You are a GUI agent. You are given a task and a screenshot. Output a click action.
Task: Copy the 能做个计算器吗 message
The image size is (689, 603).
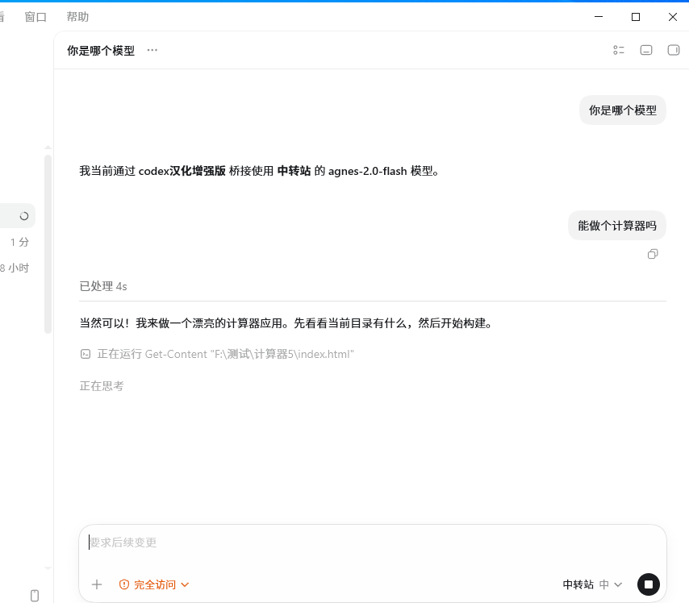(653, 254)
